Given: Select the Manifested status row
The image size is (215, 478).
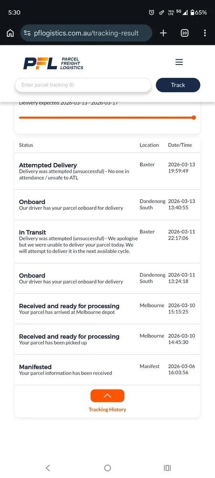Looking at the screenshot, I should point(107,370).
